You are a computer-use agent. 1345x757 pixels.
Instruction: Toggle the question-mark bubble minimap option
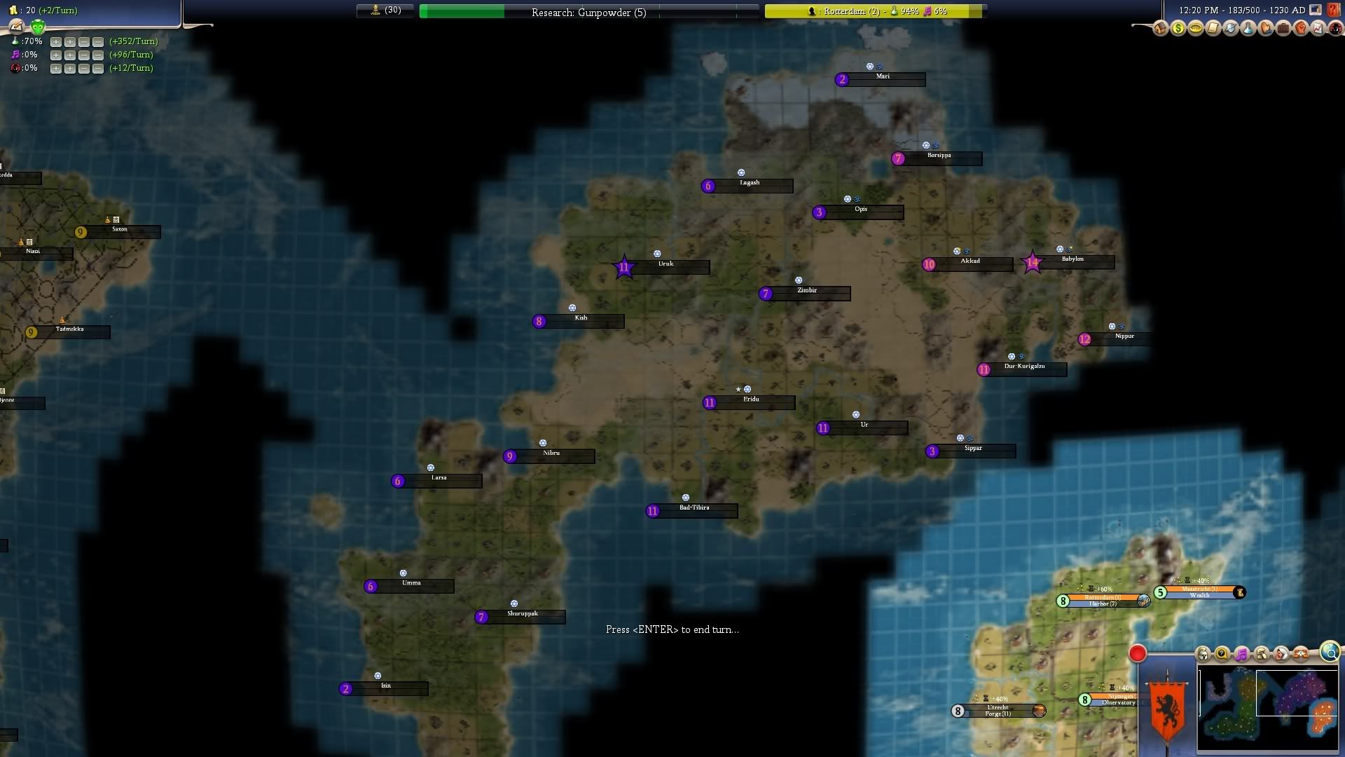coord(1222,654)
